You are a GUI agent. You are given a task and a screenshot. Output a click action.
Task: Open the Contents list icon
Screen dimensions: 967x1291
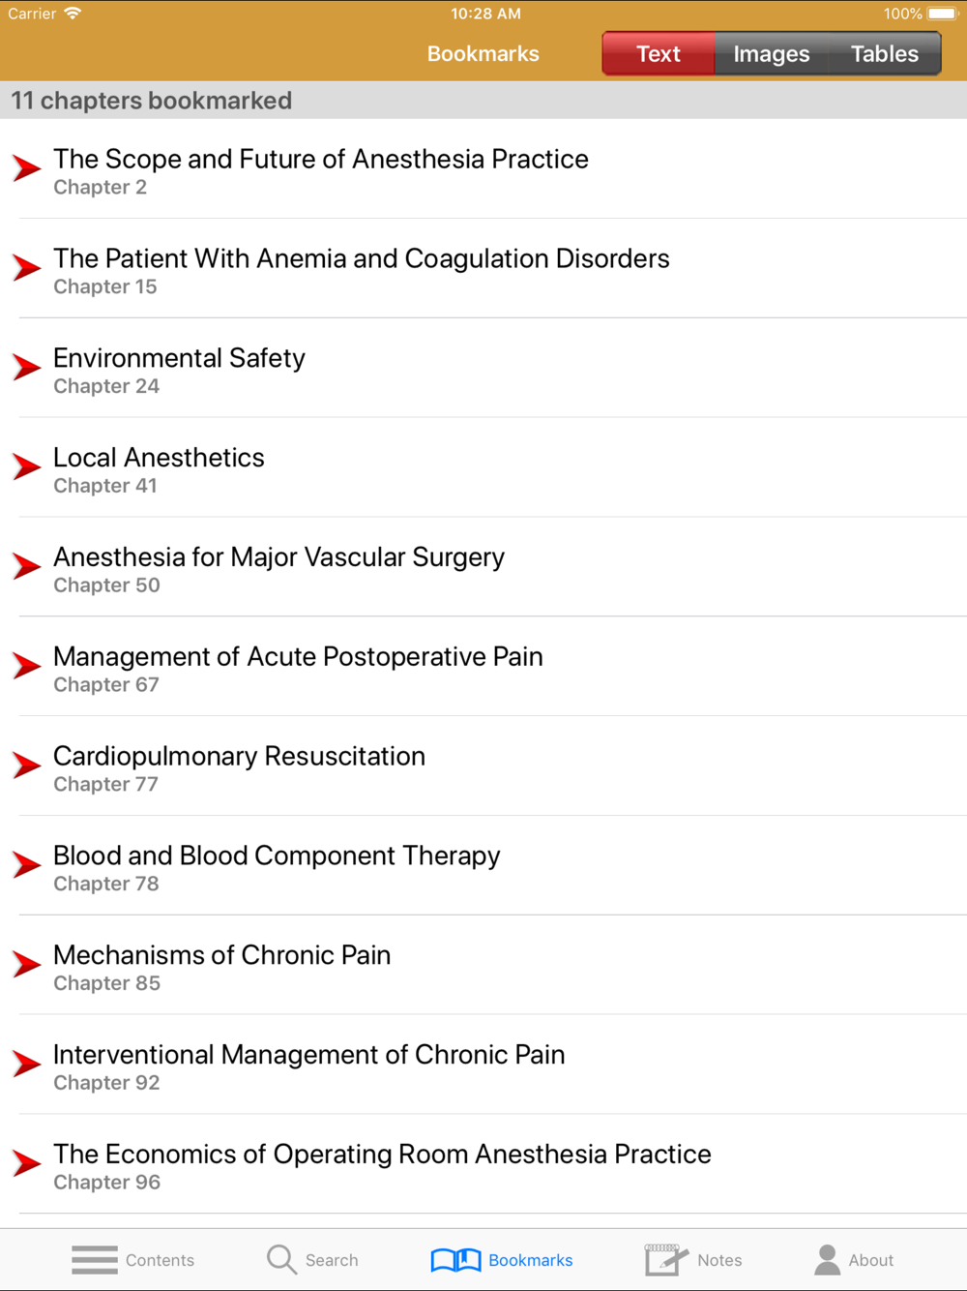pos(95,1259)
